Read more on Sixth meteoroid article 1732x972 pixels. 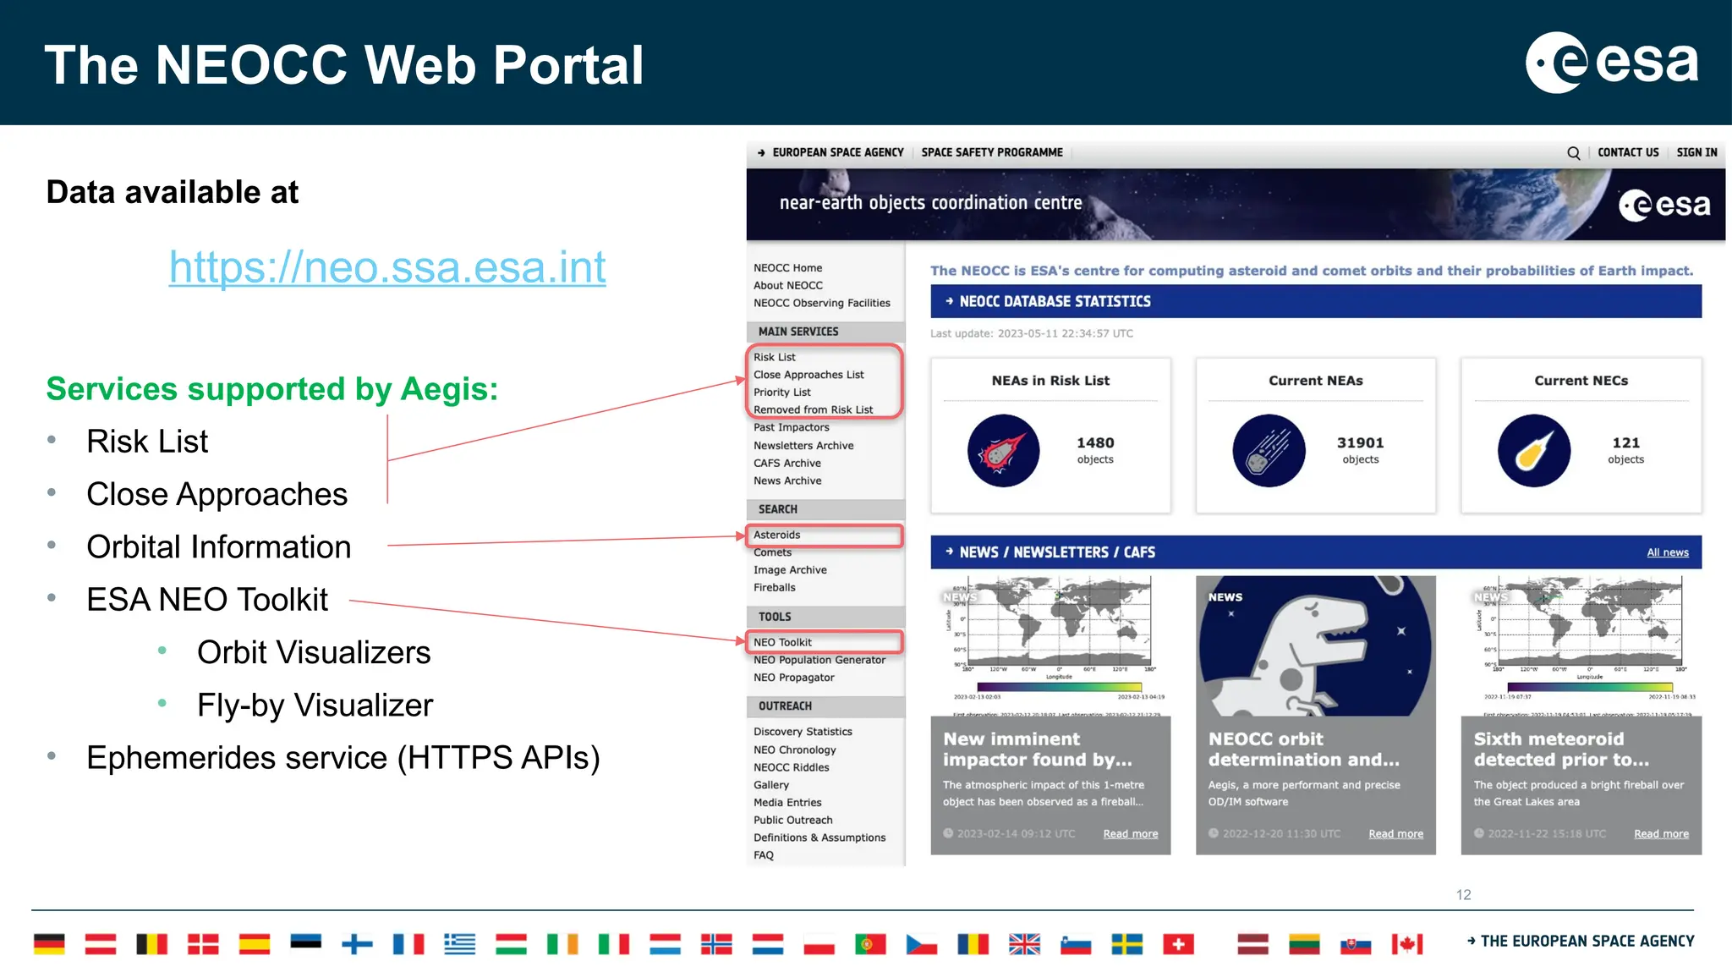point(1661,834)
